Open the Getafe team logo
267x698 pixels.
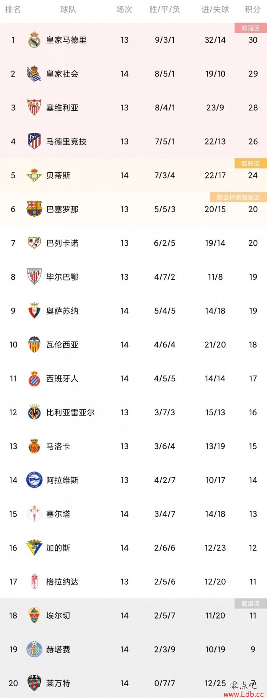pyautogui.click(x=35, y=649)
